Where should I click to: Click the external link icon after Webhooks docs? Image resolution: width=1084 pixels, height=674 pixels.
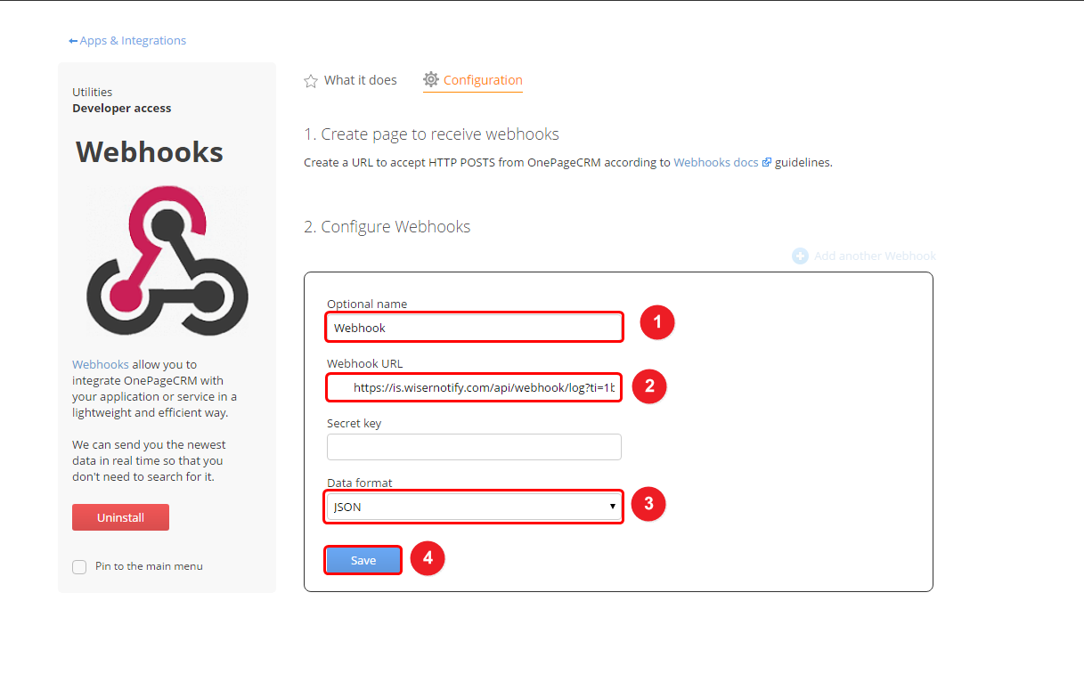pos(767,163)
